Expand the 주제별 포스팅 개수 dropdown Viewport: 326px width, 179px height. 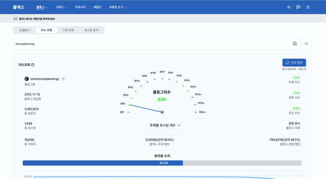165,125
